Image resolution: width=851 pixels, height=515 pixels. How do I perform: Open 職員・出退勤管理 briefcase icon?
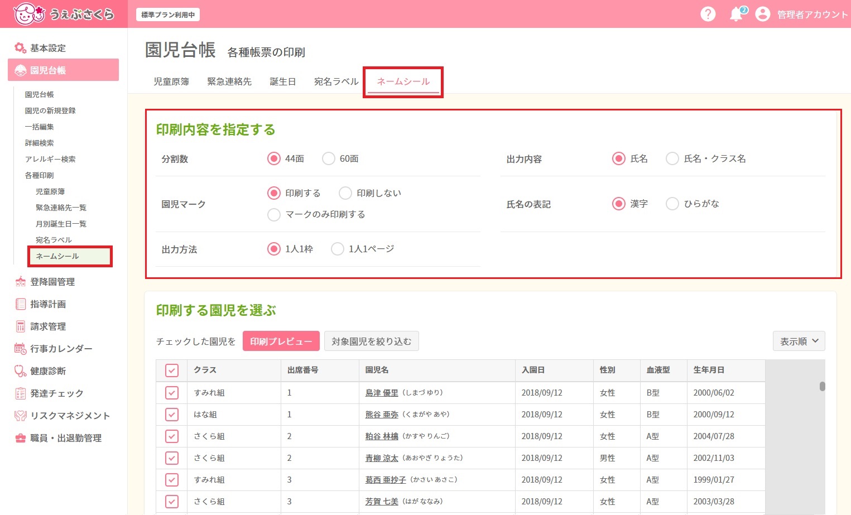click(x=21, y=438)
